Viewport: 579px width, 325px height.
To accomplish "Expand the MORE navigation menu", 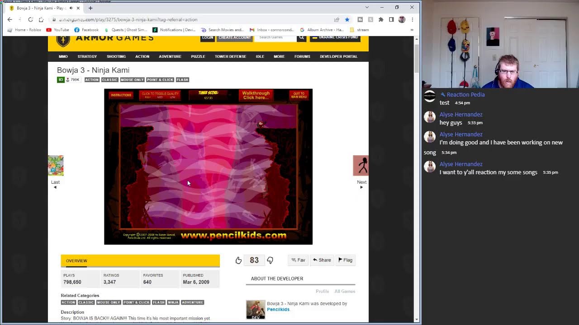I will tap(279, 56).
